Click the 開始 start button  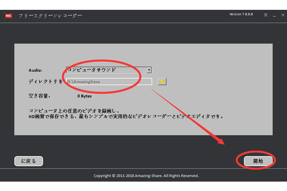click(258, 161)
